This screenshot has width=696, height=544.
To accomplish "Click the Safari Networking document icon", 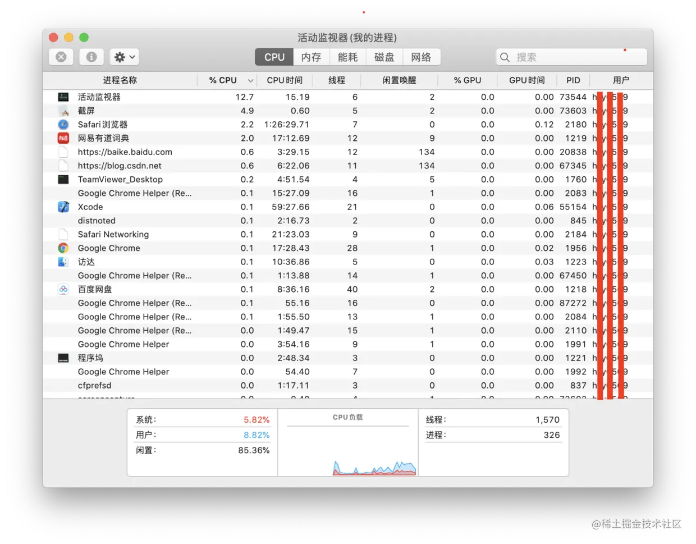I will point(63,235).
